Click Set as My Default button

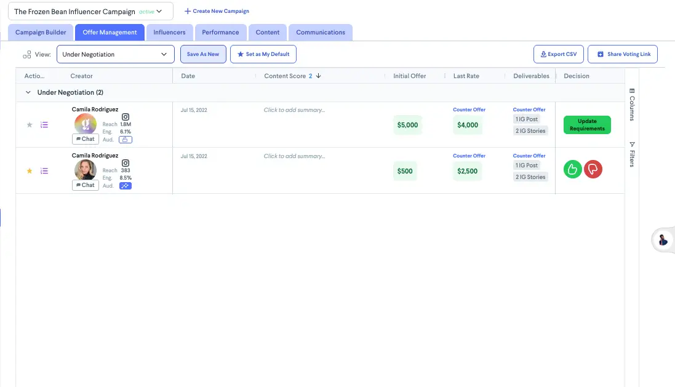(263, 54)
